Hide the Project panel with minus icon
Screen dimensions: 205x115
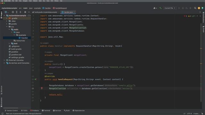pos(29,12)
